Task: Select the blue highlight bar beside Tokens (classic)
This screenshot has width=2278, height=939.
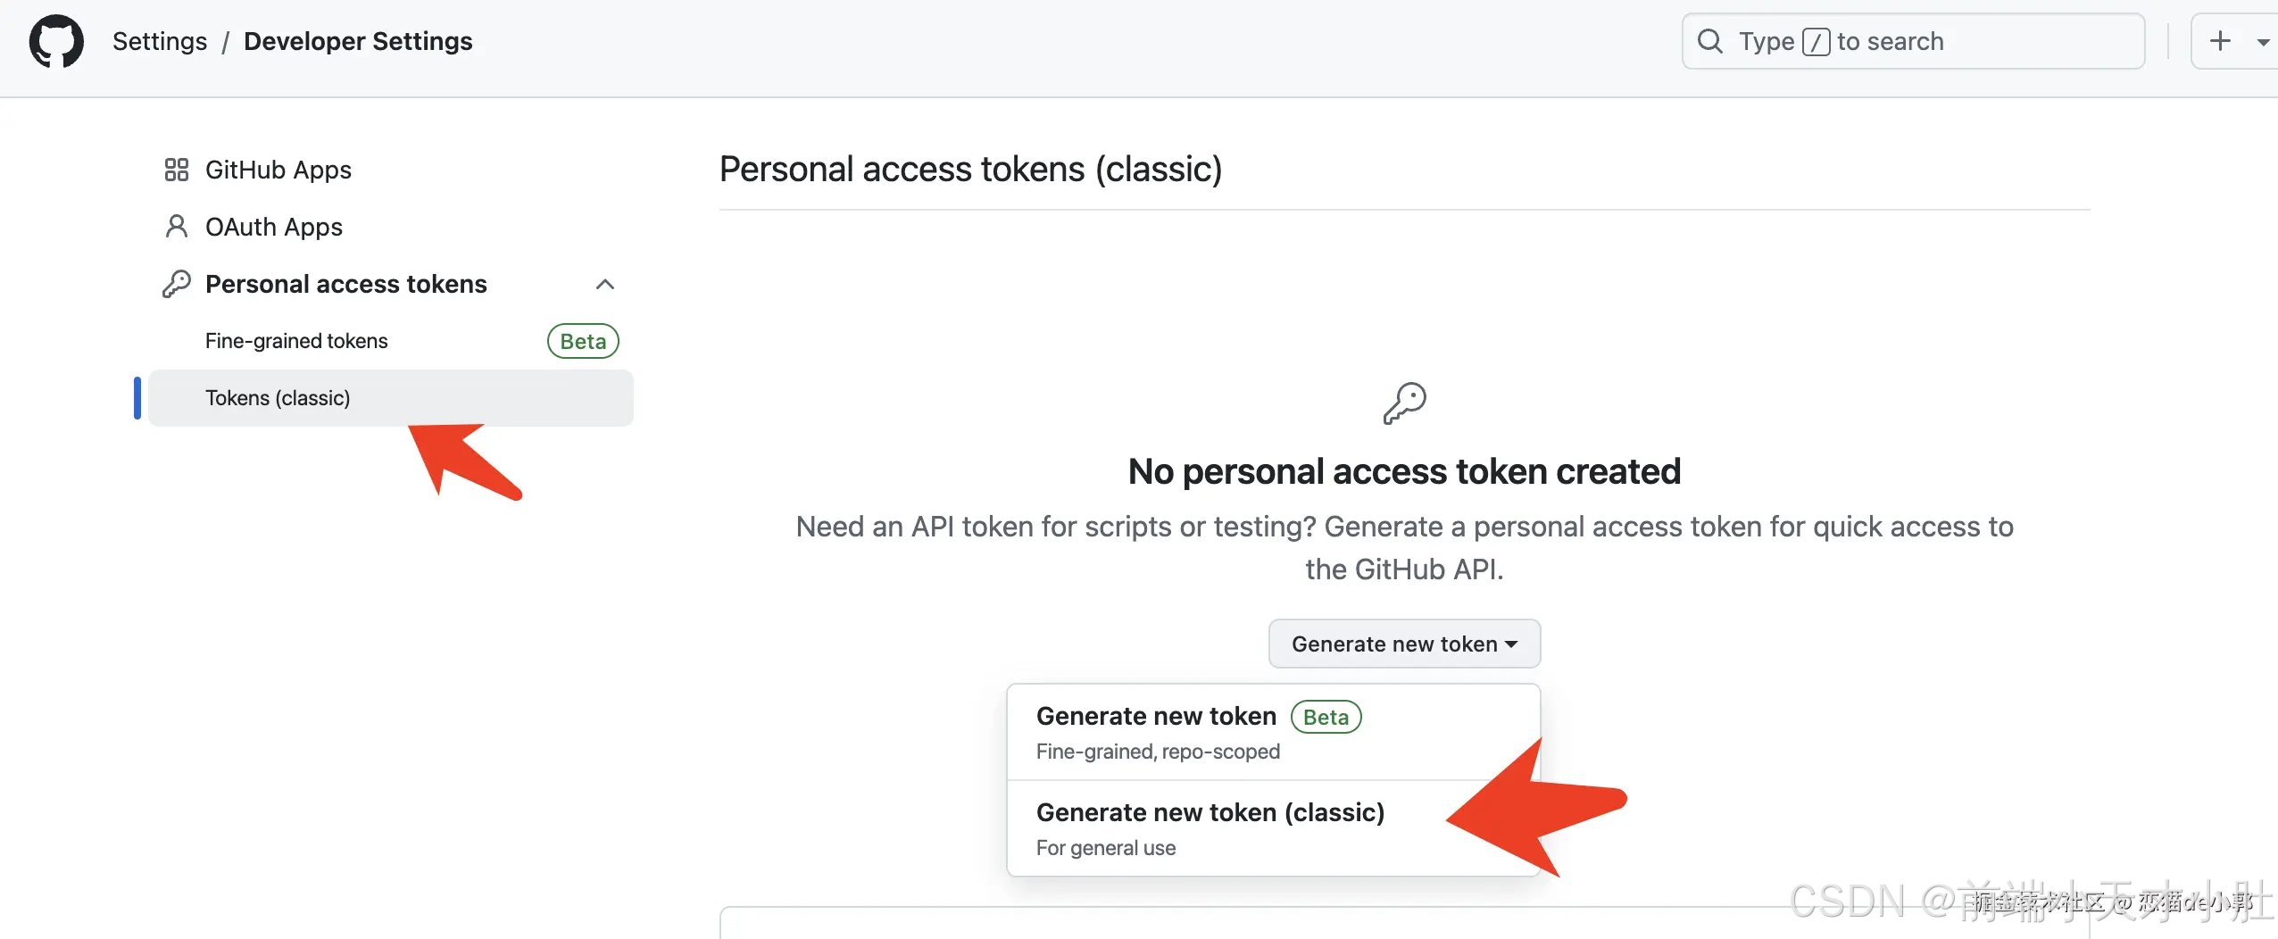Action: [x=137, y=397]
